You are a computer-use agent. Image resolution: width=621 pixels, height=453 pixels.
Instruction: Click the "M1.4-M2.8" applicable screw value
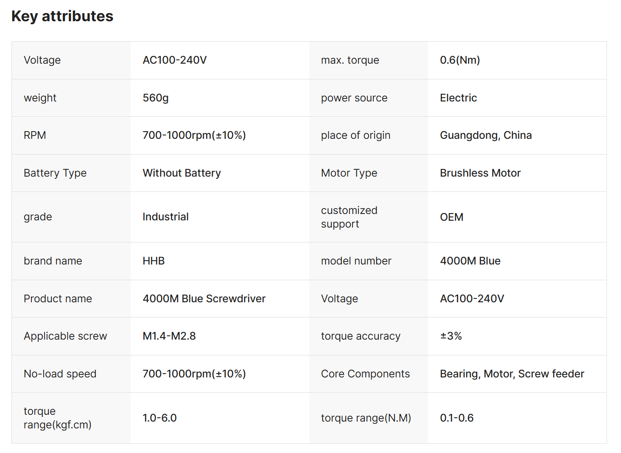(169, 336)
